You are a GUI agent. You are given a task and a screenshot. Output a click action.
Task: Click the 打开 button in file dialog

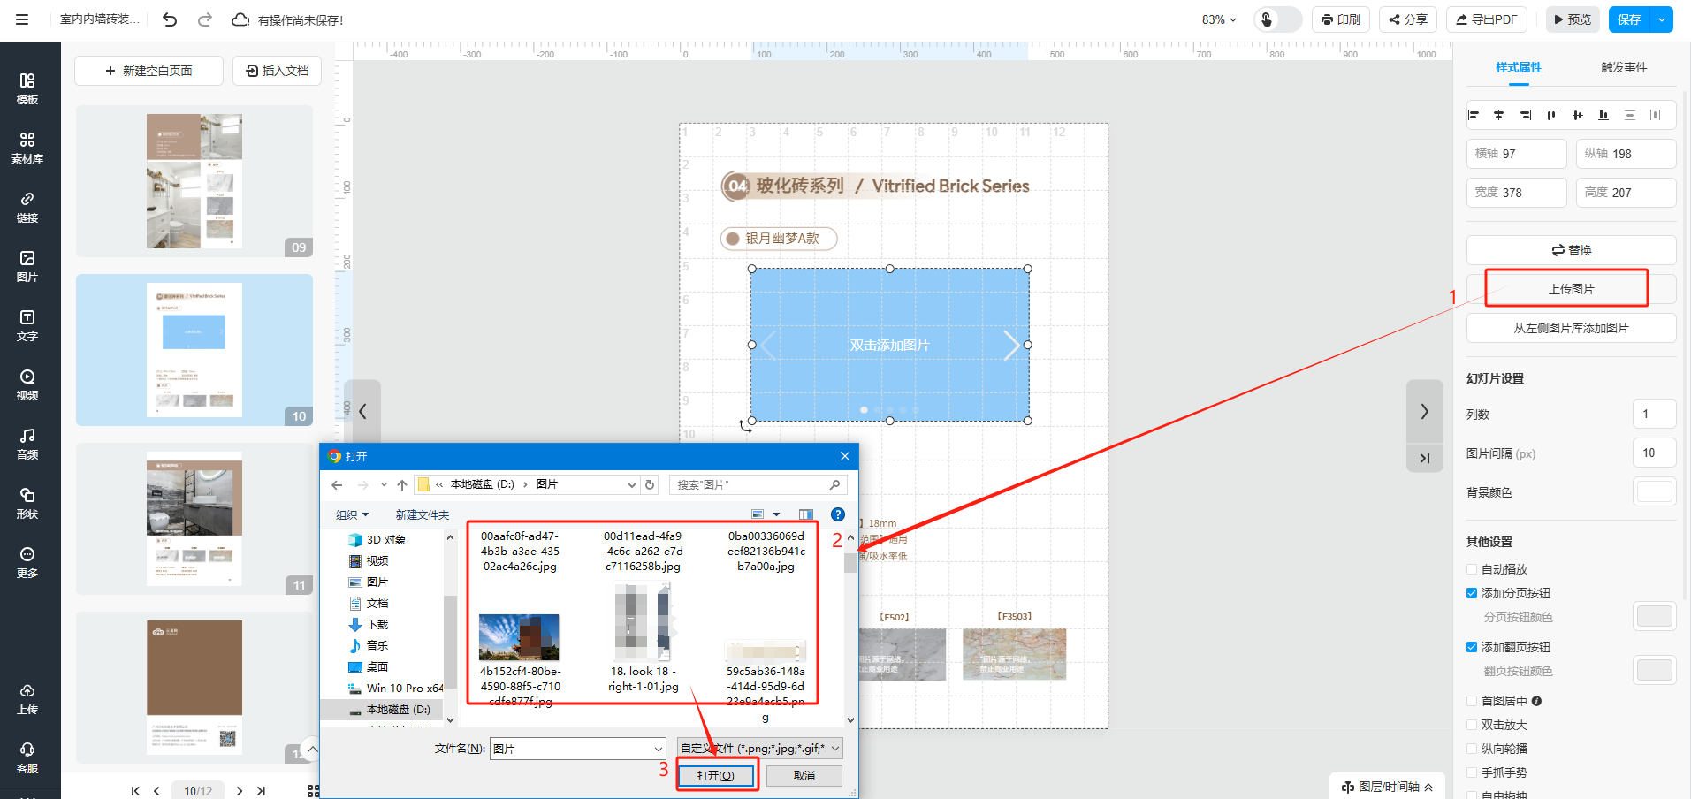click(715, 775)
